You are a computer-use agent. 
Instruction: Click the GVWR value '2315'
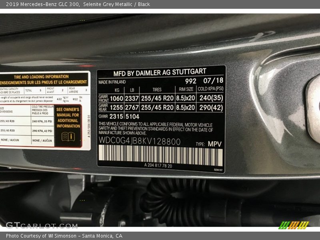116,116
